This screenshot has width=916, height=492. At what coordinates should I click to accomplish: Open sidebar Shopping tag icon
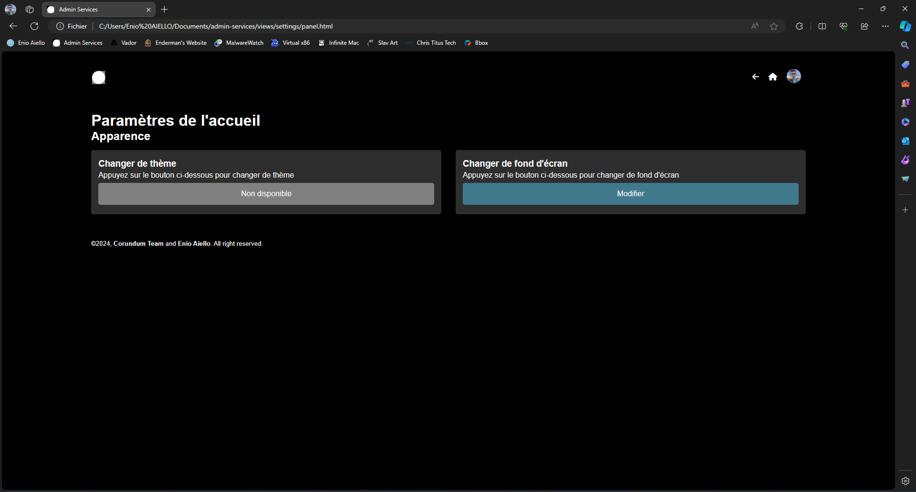(x=905, y=64)
